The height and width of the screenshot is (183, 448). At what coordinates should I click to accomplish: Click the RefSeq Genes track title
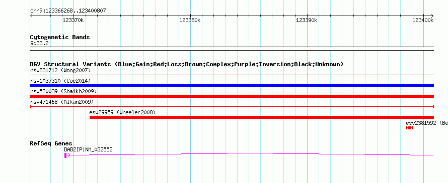pos(51,143)
